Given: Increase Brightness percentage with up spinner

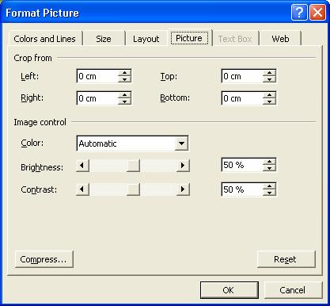Looking at the screenshot, I should [x=269, y=162].
